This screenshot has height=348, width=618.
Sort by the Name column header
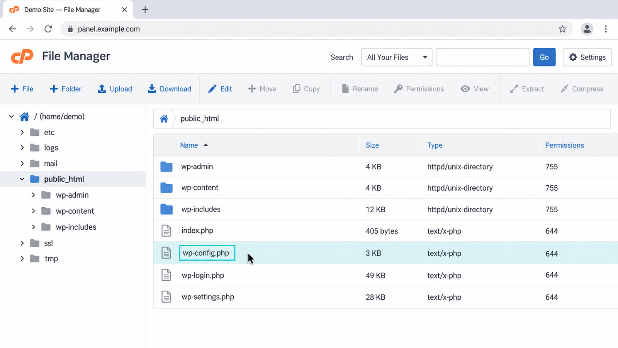pos(189,145)
